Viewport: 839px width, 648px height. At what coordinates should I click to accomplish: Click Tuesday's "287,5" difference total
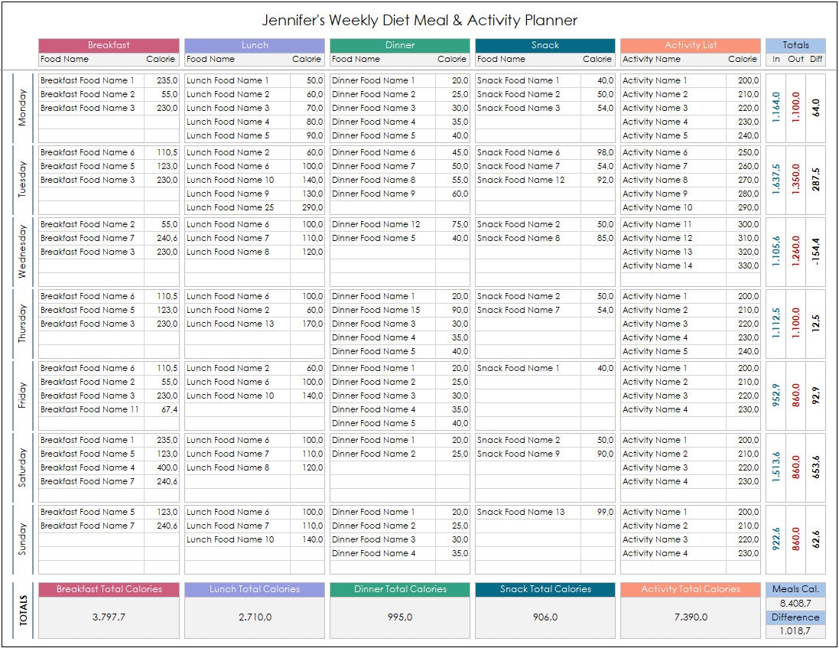[815, 179]
